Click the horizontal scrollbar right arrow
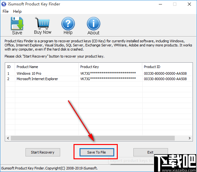The height and width of the screenshot is (172, 197). (190, 138)
